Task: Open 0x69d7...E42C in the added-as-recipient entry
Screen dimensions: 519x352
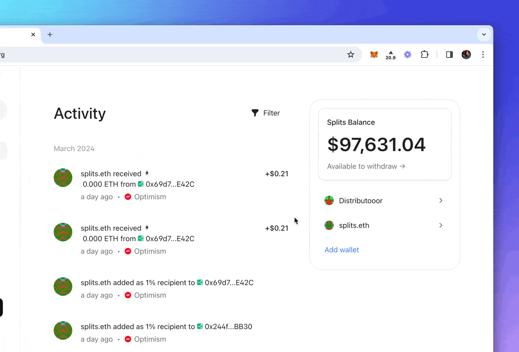Action: 229,283
